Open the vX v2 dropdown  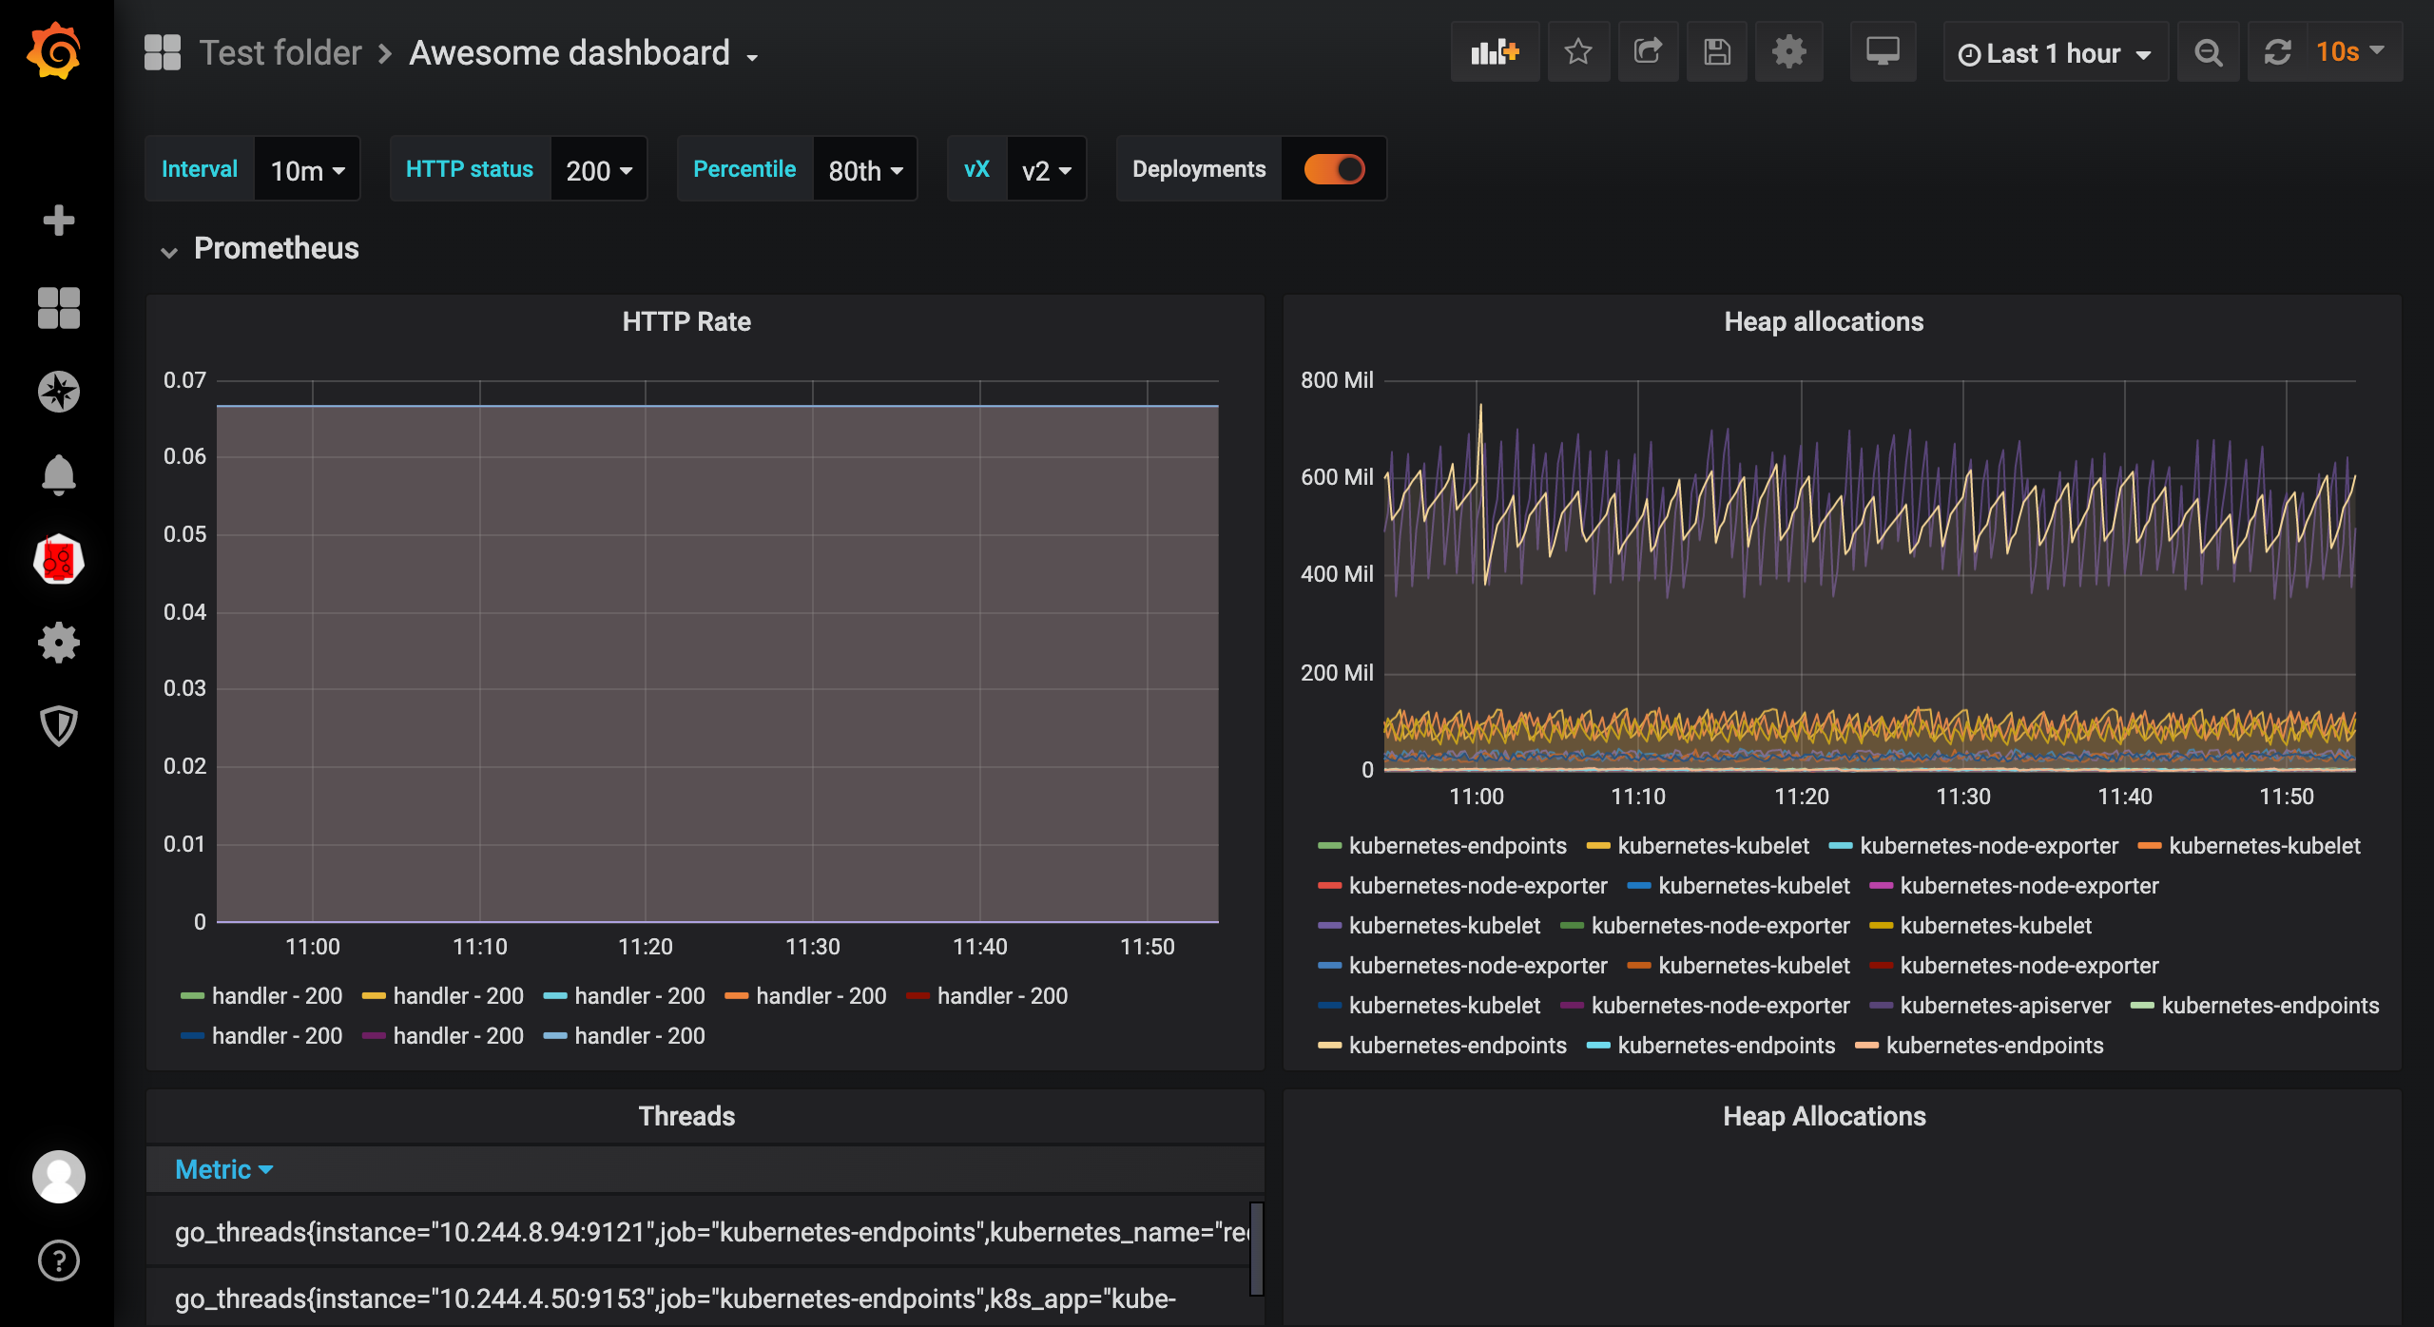[x=1046, y=169]
